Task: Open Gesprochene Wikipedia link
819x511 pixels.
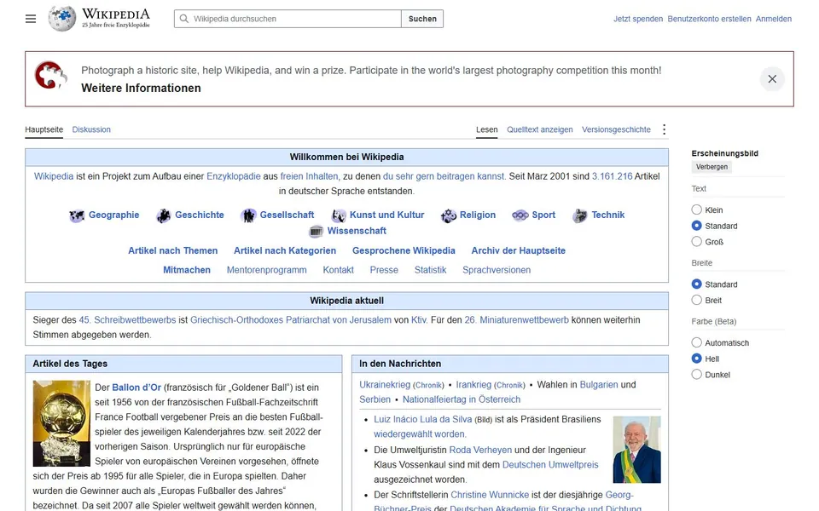Action: coord(404,250)
